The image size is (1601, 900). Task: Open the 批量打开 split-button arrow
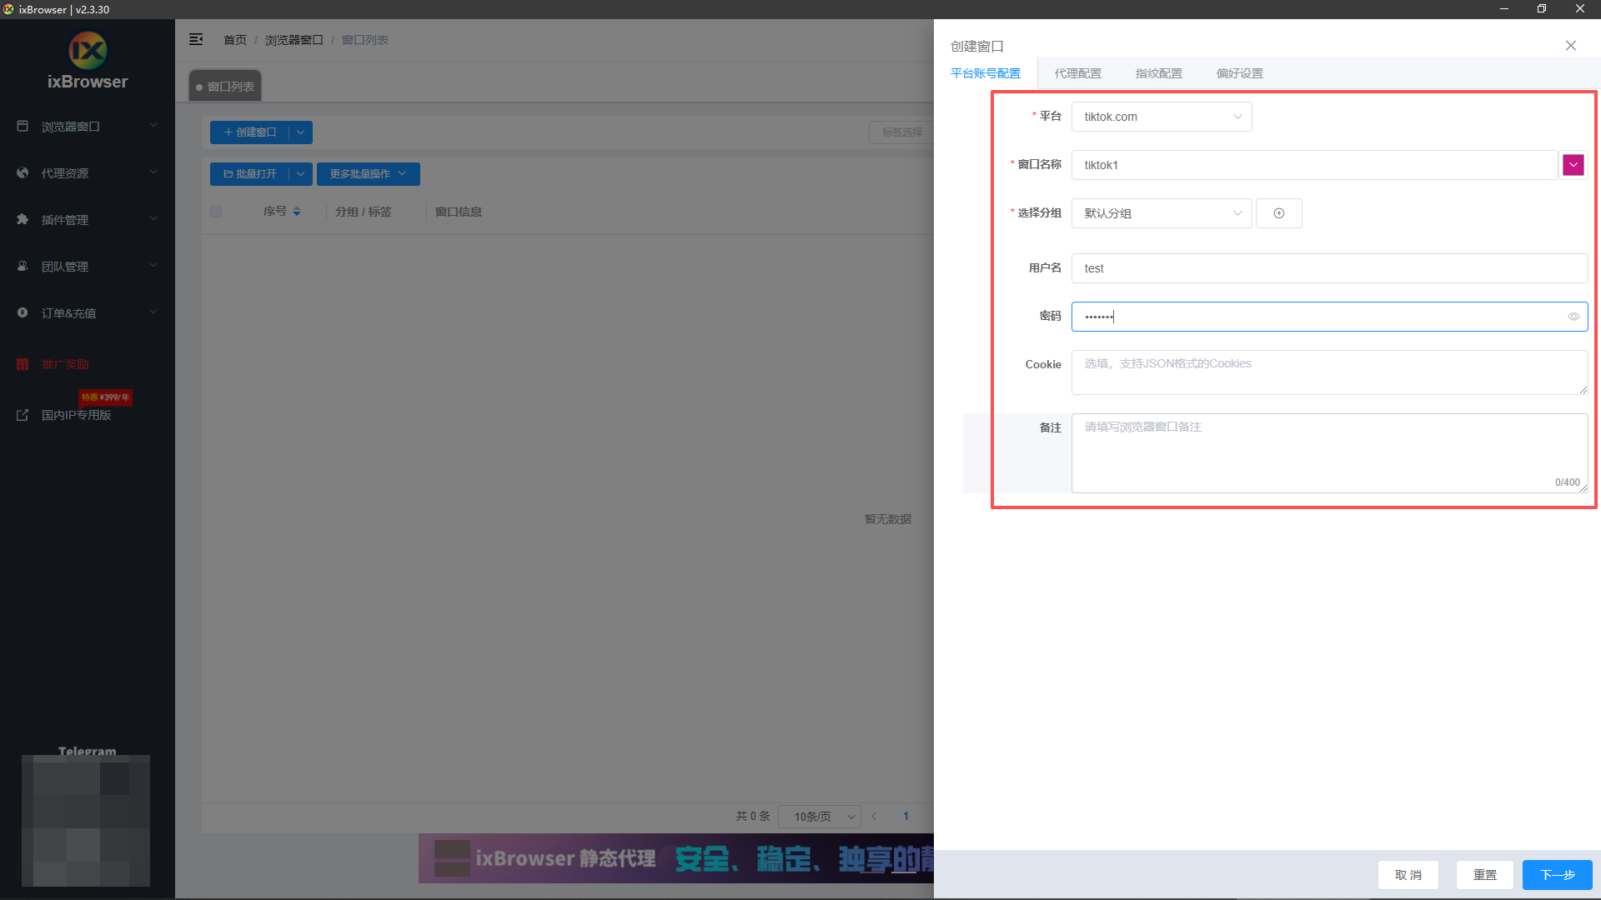coord(301,173)
